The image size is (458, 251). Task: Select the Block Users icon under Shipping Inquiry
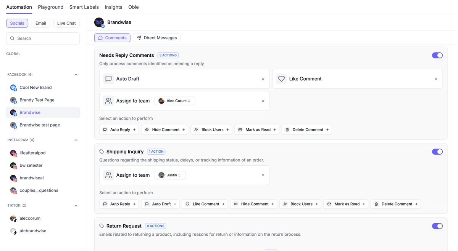[x=285, y=204]
